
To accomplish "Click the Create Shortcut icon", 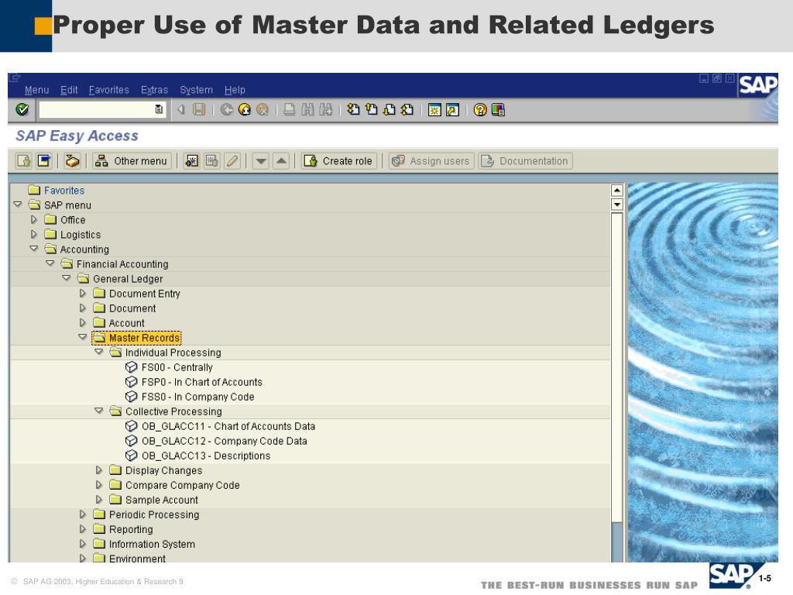I will click(x=452, y=109).
